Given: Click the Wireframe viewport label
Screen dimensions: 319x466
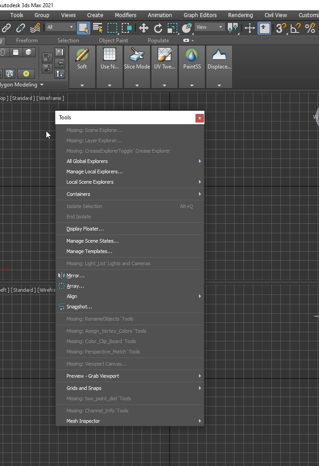Looking at the screenshot, I should click(x=51, y=98).
